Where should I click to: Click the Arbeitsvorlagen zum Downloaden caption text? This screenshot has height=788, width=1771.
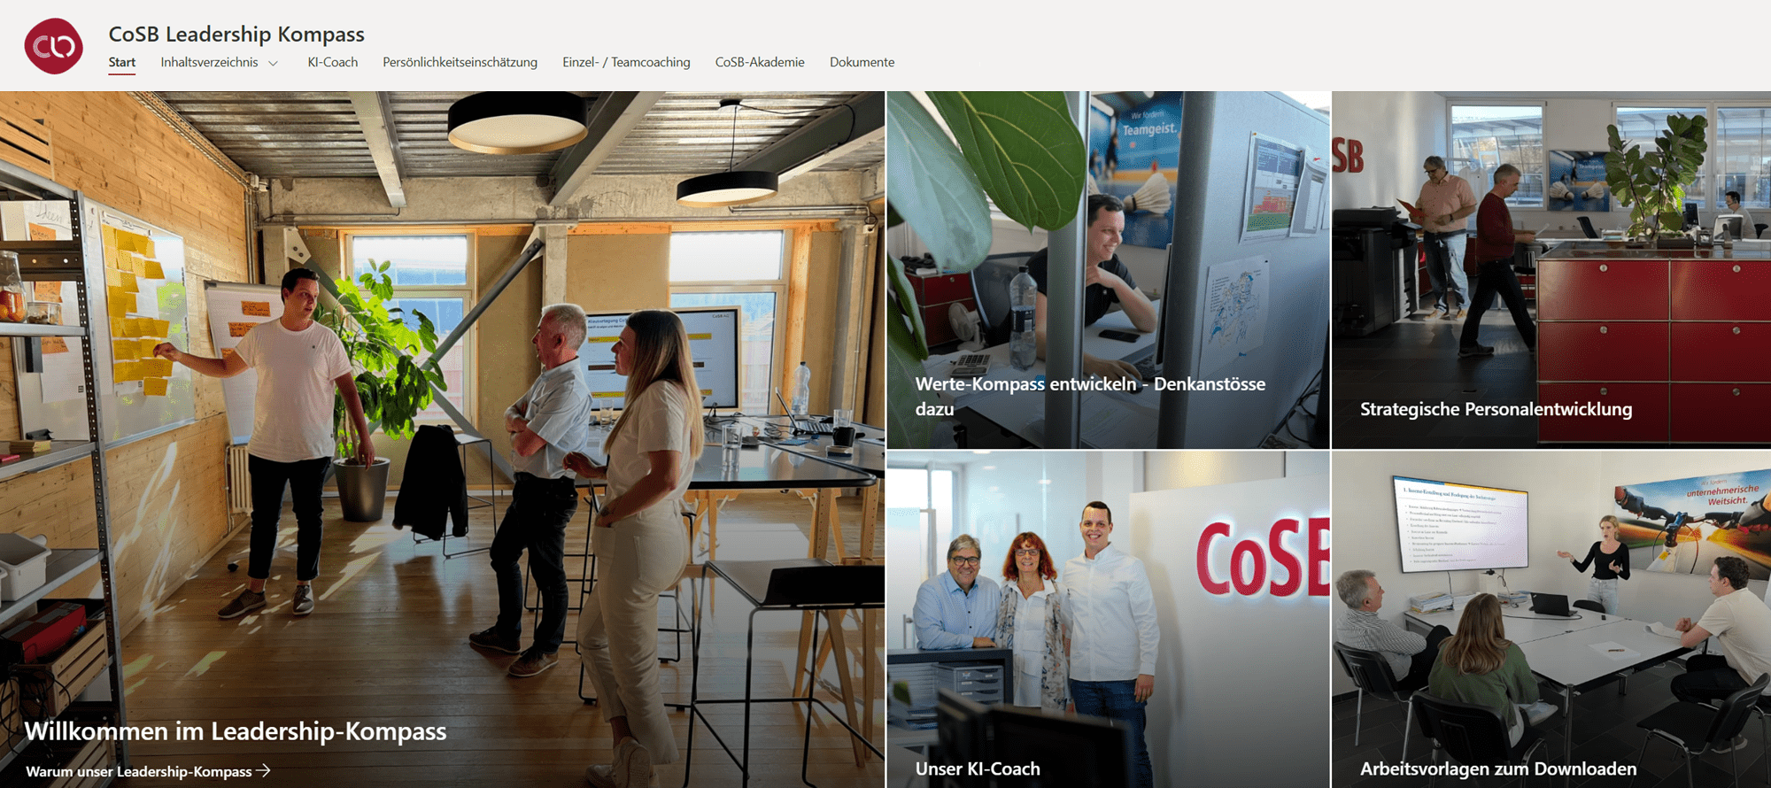tap(1498, 769)
